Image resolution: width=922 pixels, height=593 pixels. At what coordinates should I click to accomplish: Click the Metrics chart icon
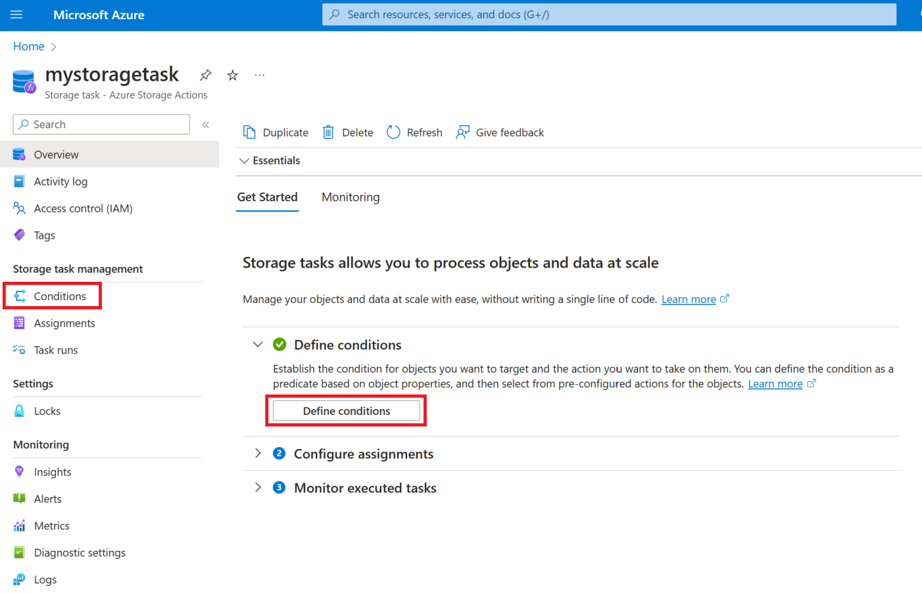[19, 525]
